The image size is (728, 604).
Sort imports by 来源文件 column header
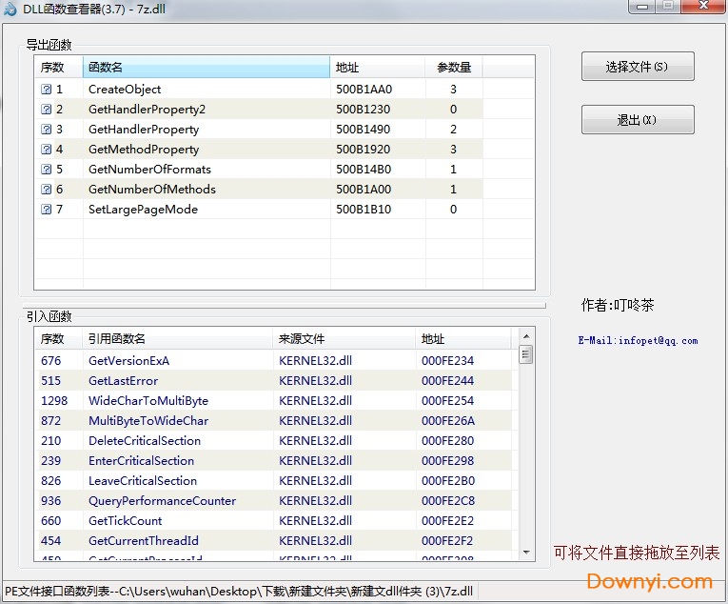(344, 339)
